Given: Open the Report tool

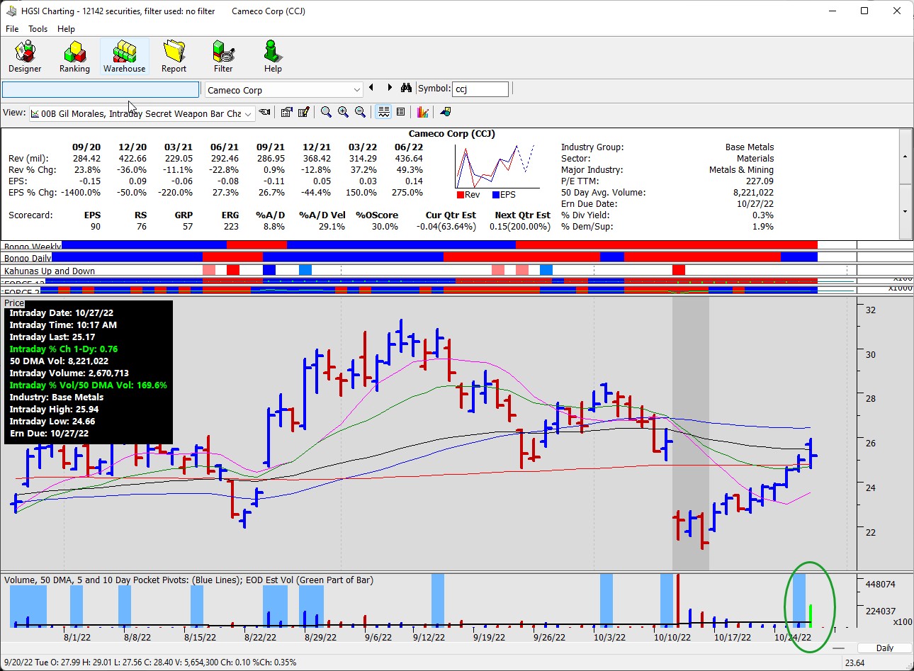Looking at the screenshot, I should click(174, 57).
